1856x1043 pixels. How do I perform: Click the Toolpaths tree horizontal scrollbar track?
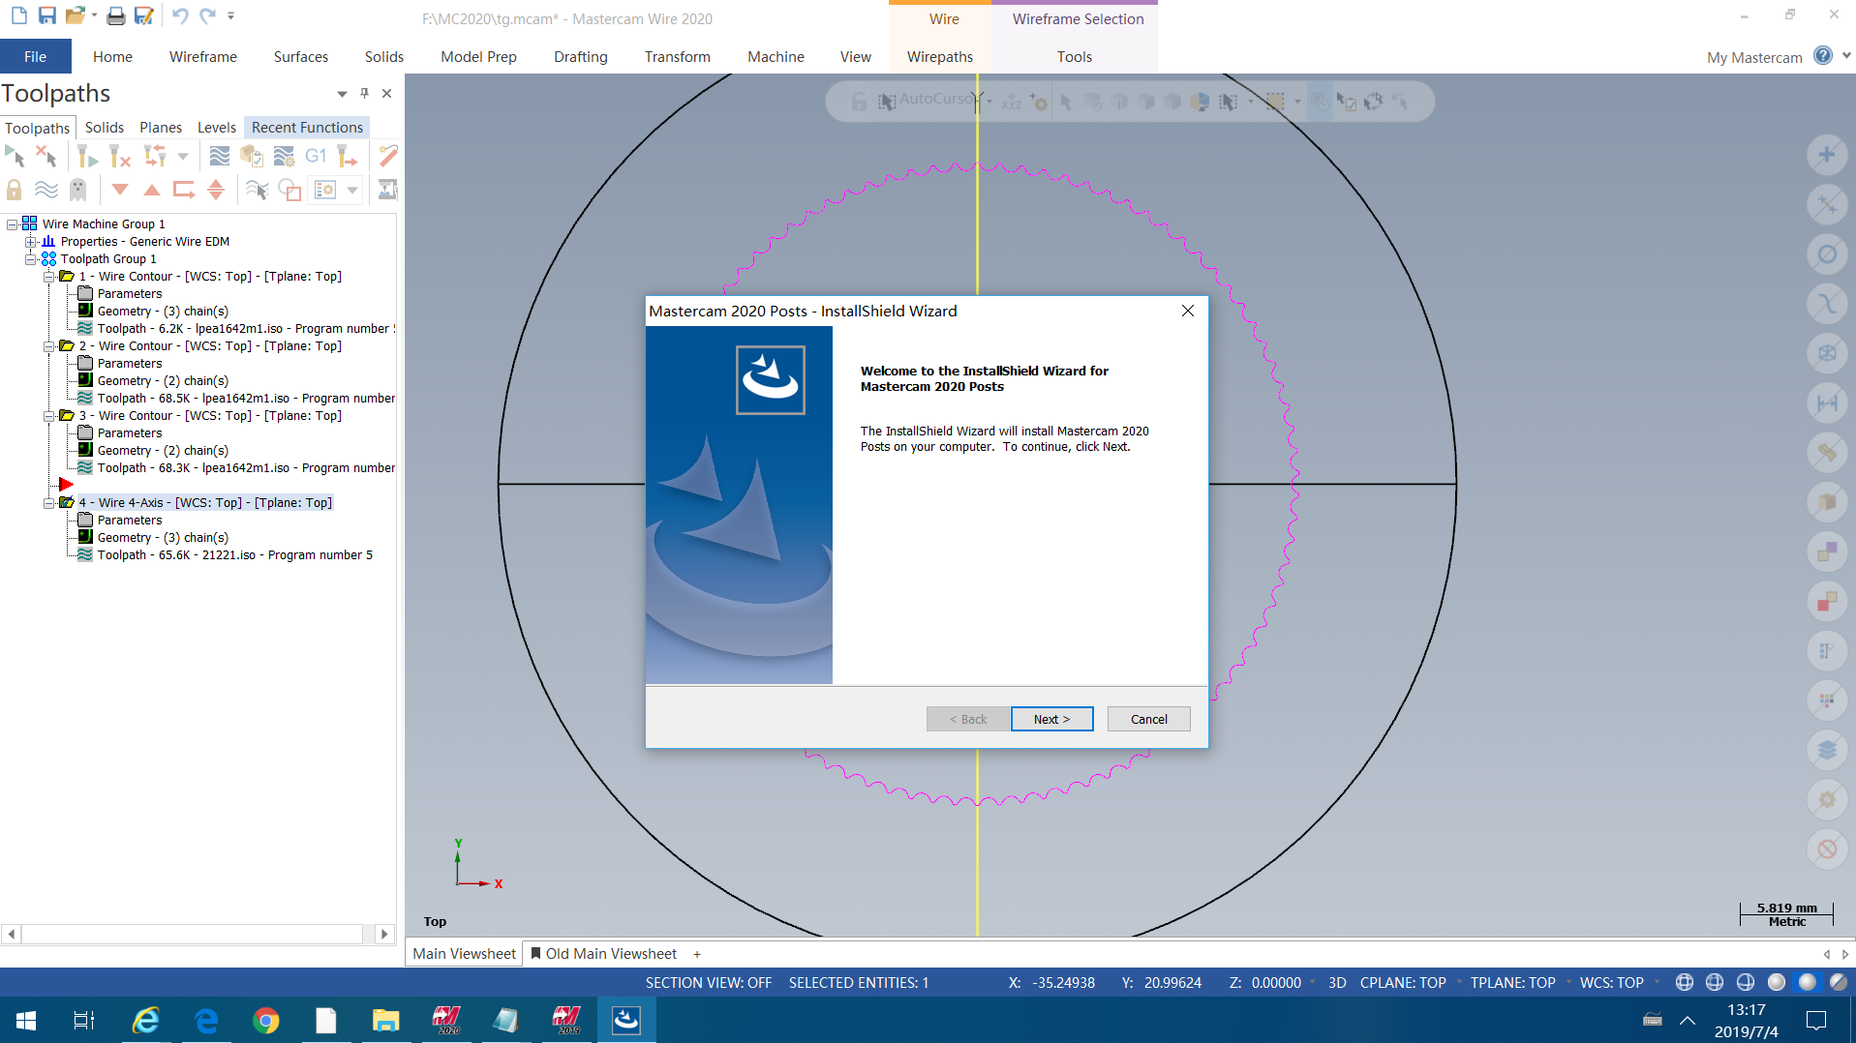click(x=193, y=934)
